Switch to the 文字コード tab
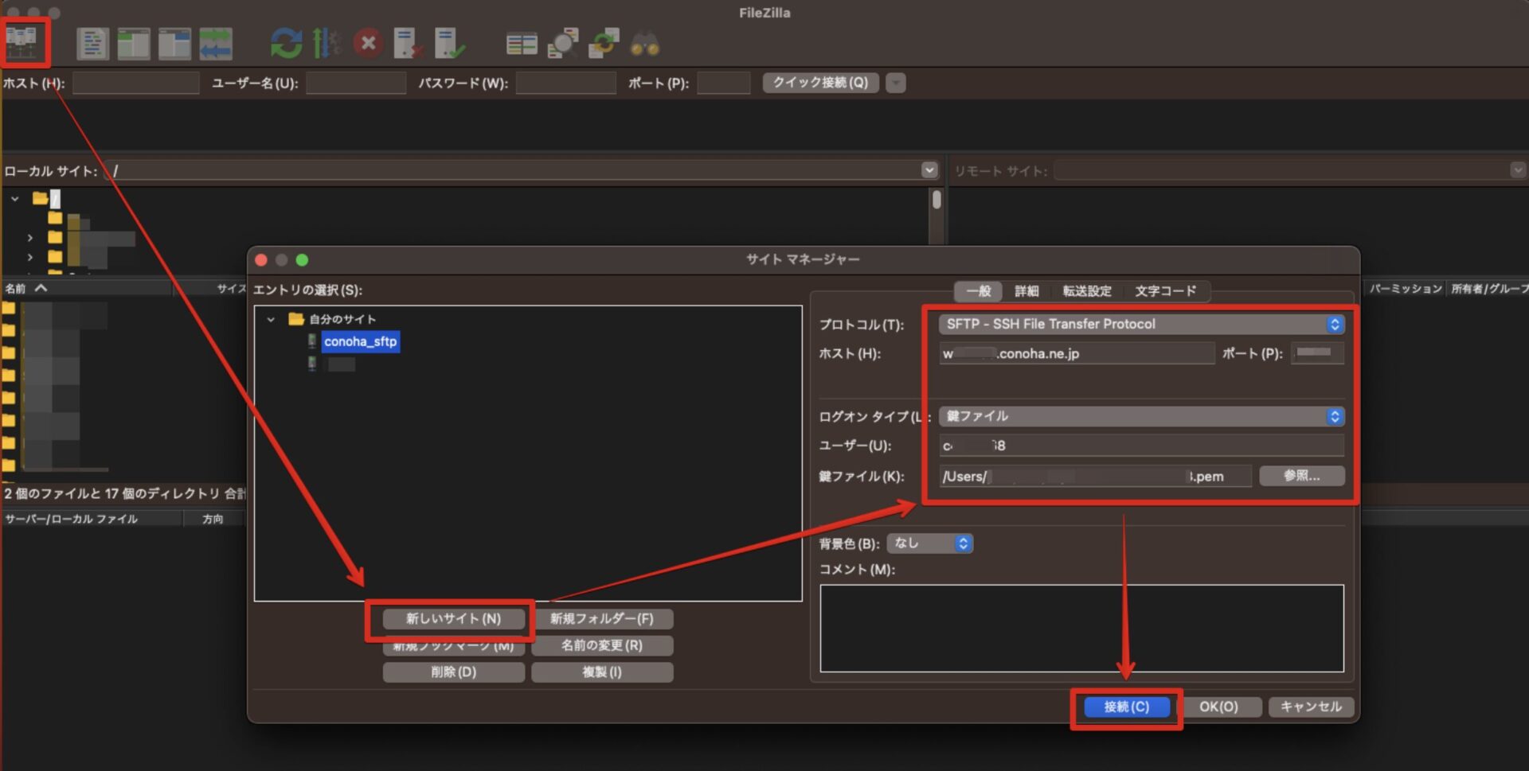Viewport: 1529px width, 771px height. (1165, 291)
